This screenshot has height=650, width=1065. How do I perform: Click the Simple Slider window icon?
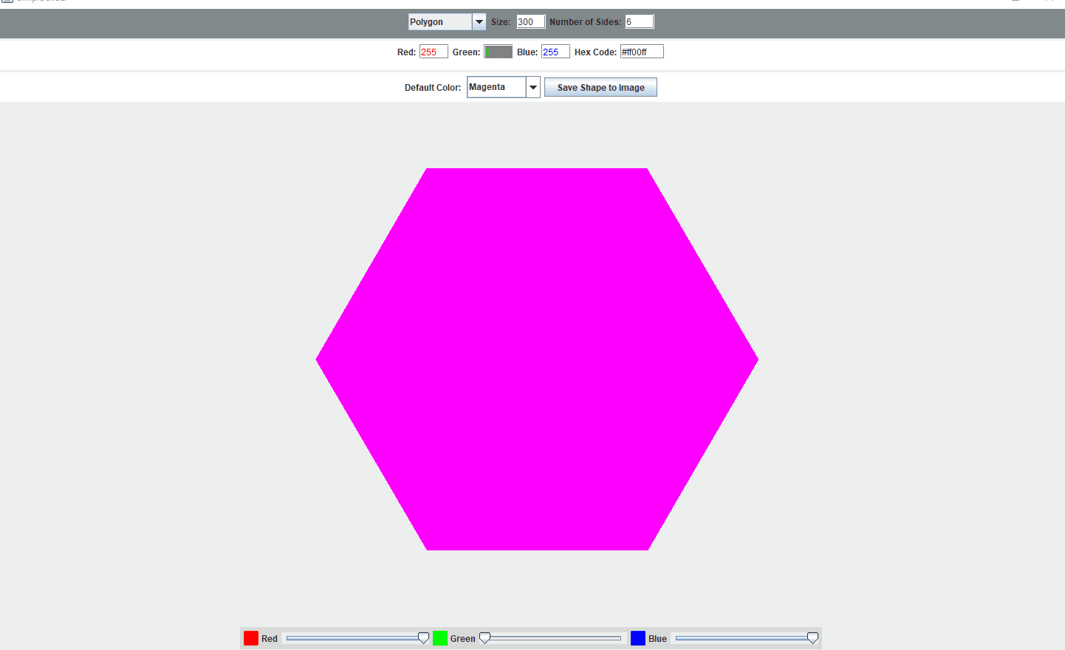point(7,1)
